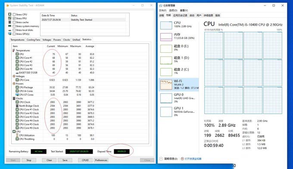
Task: Open the 查看(V) menu in Task Manager
Action: [184, 10]
